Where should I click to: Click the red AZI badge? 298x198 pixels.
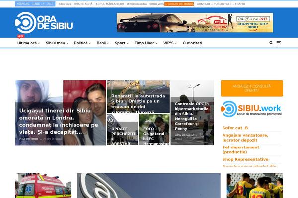(x=21, y=36)
